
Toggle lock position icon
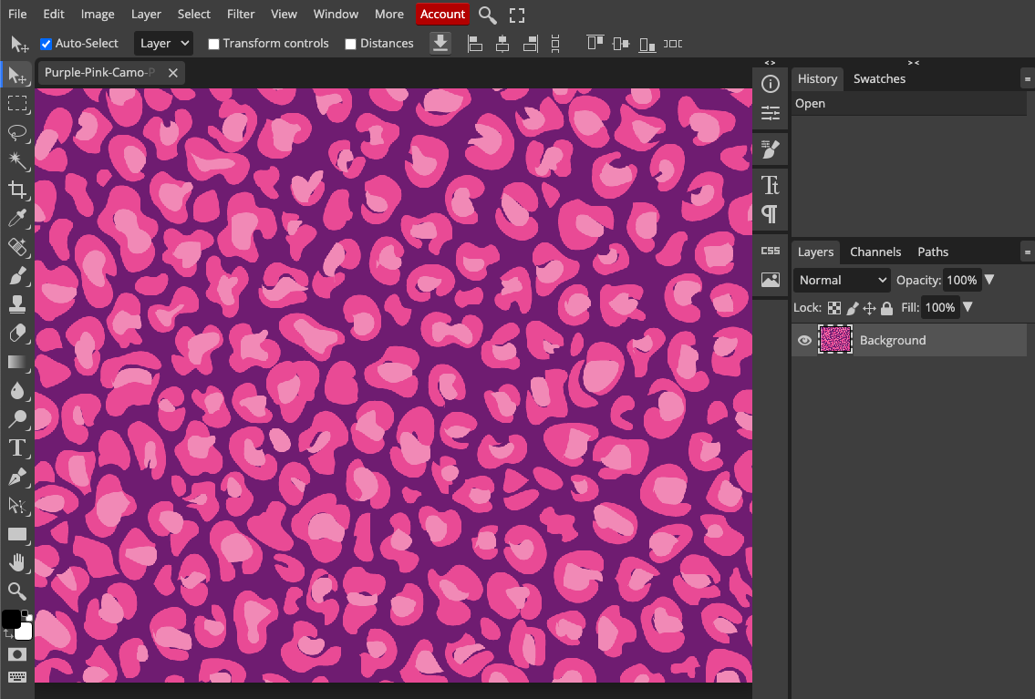click(869, 308)
